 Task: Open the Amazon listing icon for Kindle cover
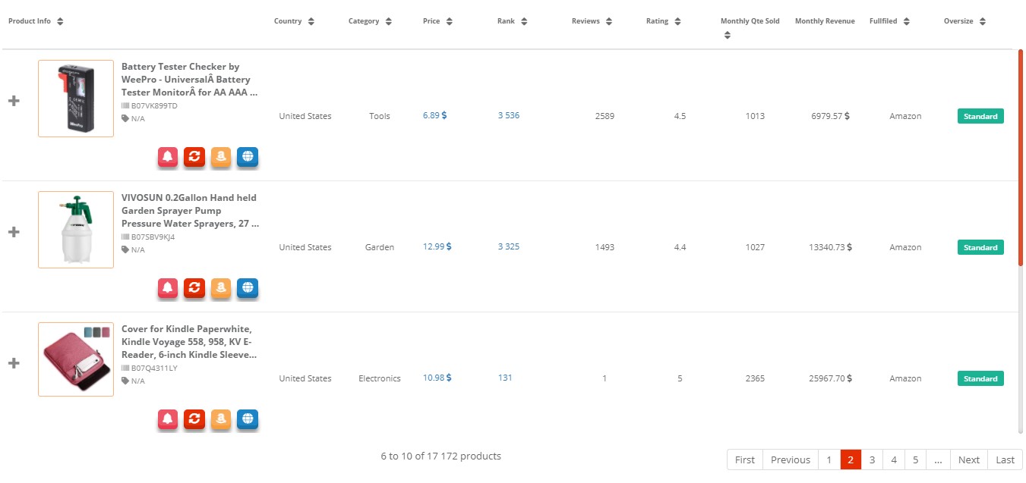[x=220, y=419]
